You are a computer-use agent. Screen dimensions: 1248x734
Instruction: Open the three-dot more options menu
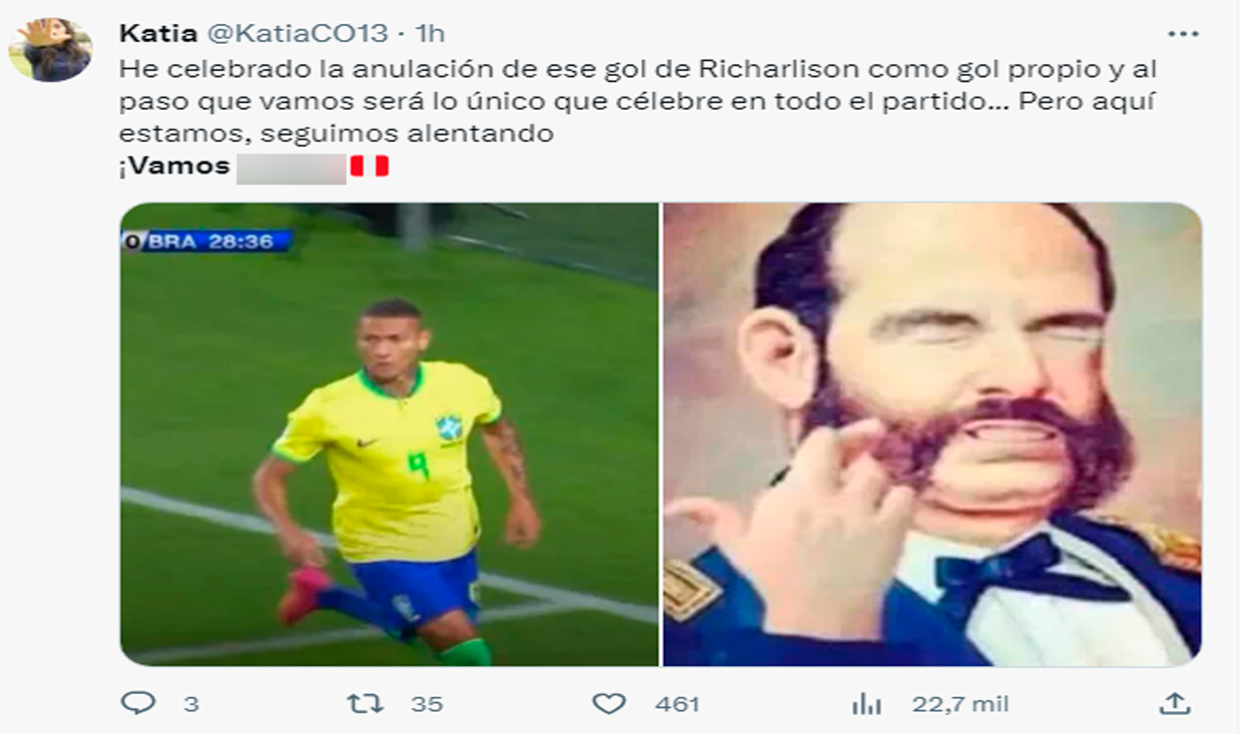[1182, 34]
